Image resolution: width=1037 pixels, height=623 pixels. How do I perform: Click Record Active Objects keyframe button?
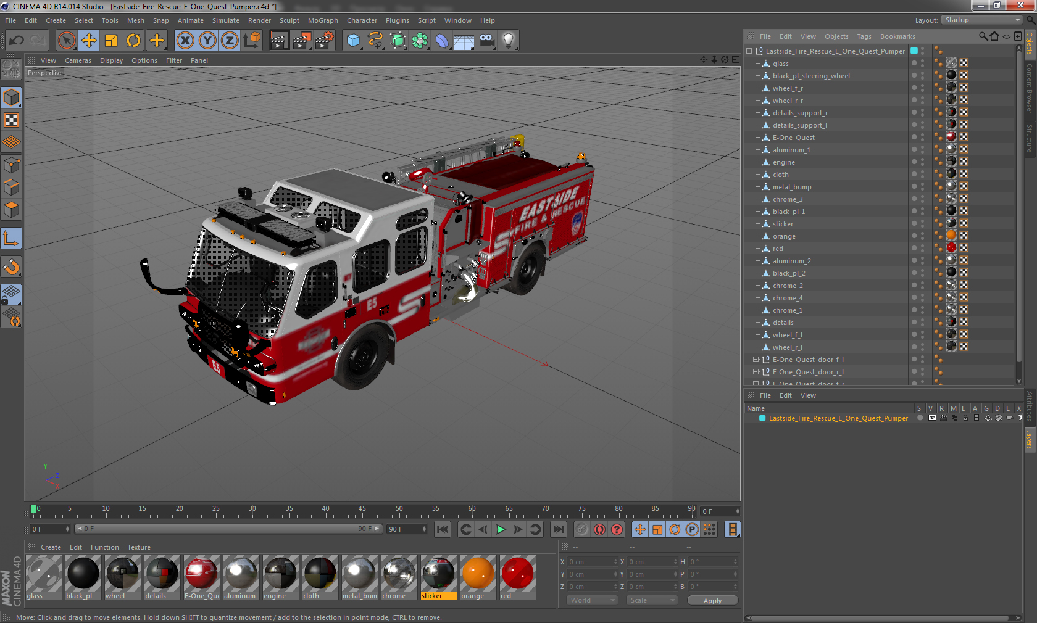tap(582, 529)
